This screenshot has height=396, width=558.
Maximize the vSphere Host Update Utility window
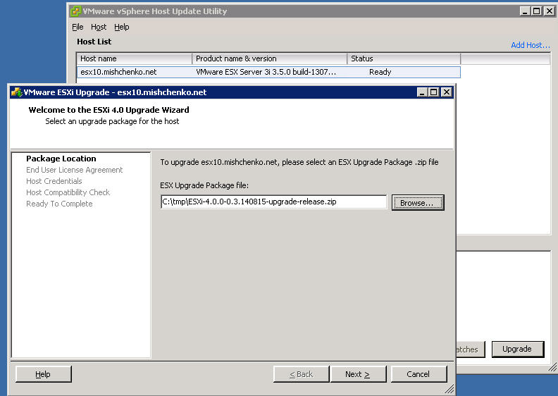coord(537,11)
